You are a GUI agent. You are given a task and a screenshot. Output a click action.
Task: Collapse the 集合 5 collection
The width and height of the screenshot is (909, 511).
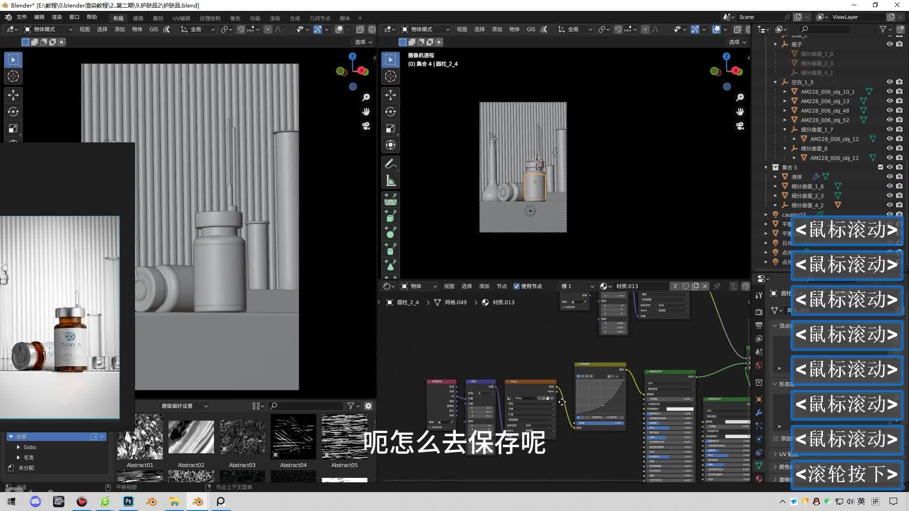coord(766,167)
